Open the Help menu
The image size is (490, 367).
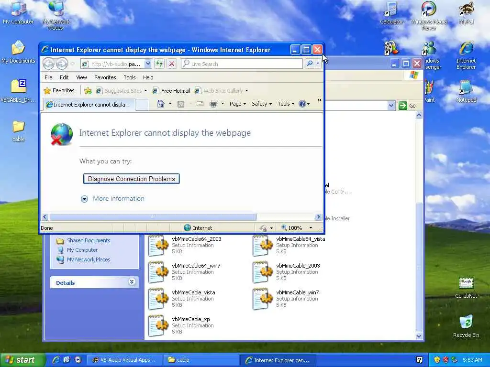148,77
